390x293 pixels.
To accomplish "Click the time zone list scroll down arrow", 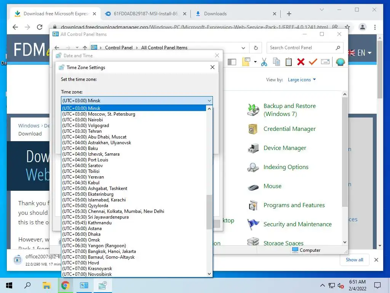I will pos(209,274).
